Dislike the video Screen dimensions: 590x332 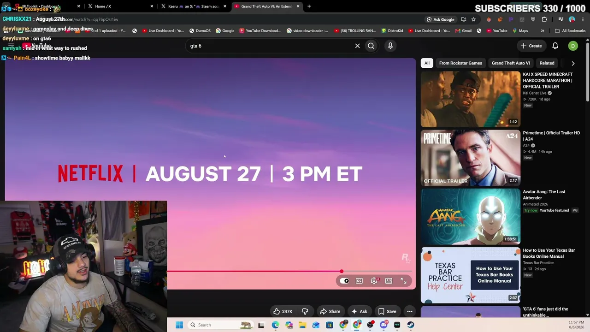click(305, 311)
